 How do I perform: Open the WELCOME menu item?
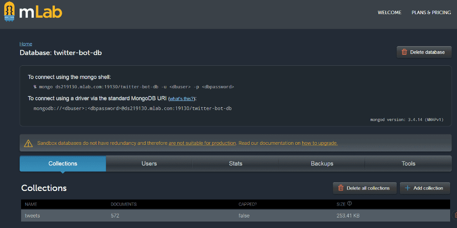coord(389,12)
